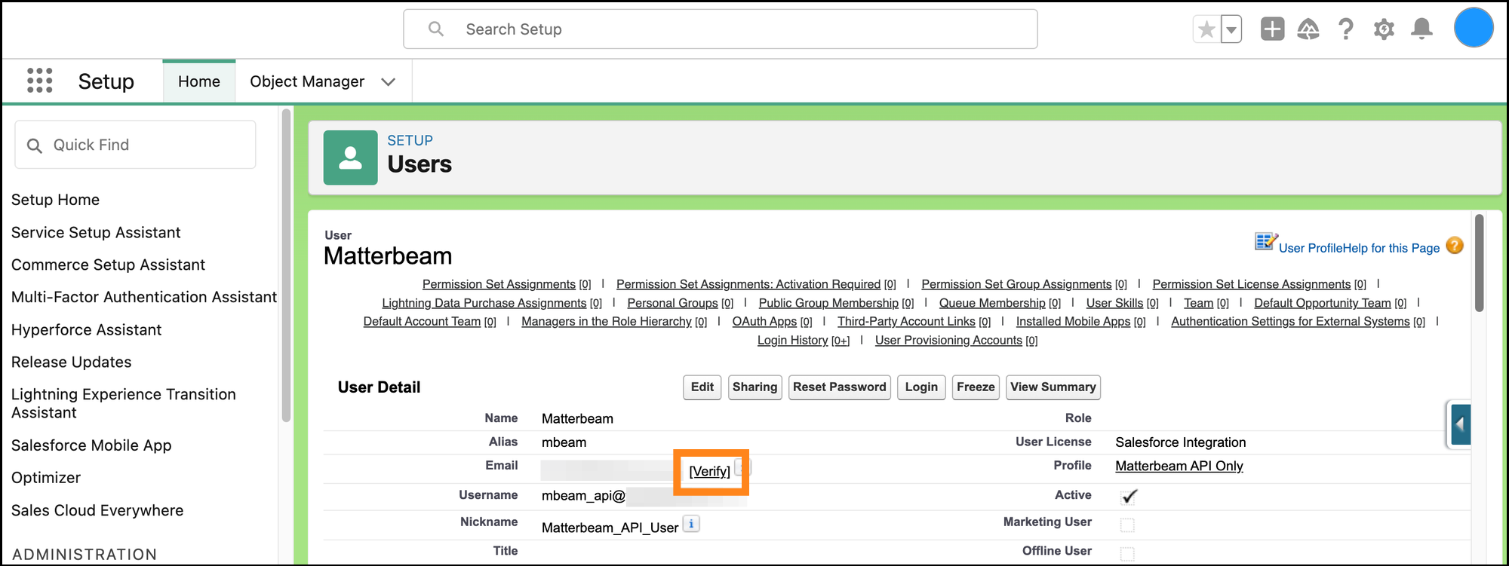Viewport: 1509px width, 566px height.
Task: Click the User Profile page icon
Action: (x=1265, y=241)
